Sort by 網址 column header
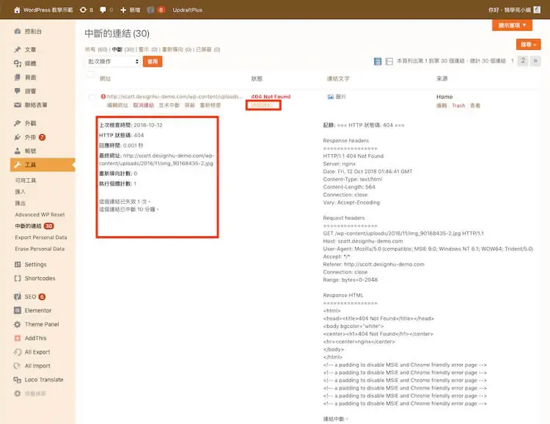The height and width of the screenshot is (424, 550). [x=105, y=78]
